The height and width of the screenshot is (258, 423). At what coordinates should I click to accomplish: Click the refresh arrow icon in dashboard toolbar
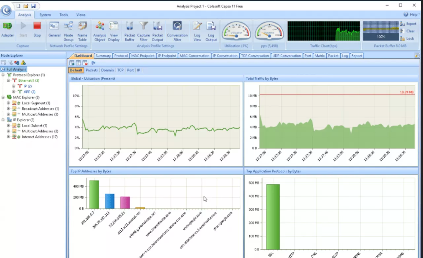pyautogui.click(x=93, y=63)
